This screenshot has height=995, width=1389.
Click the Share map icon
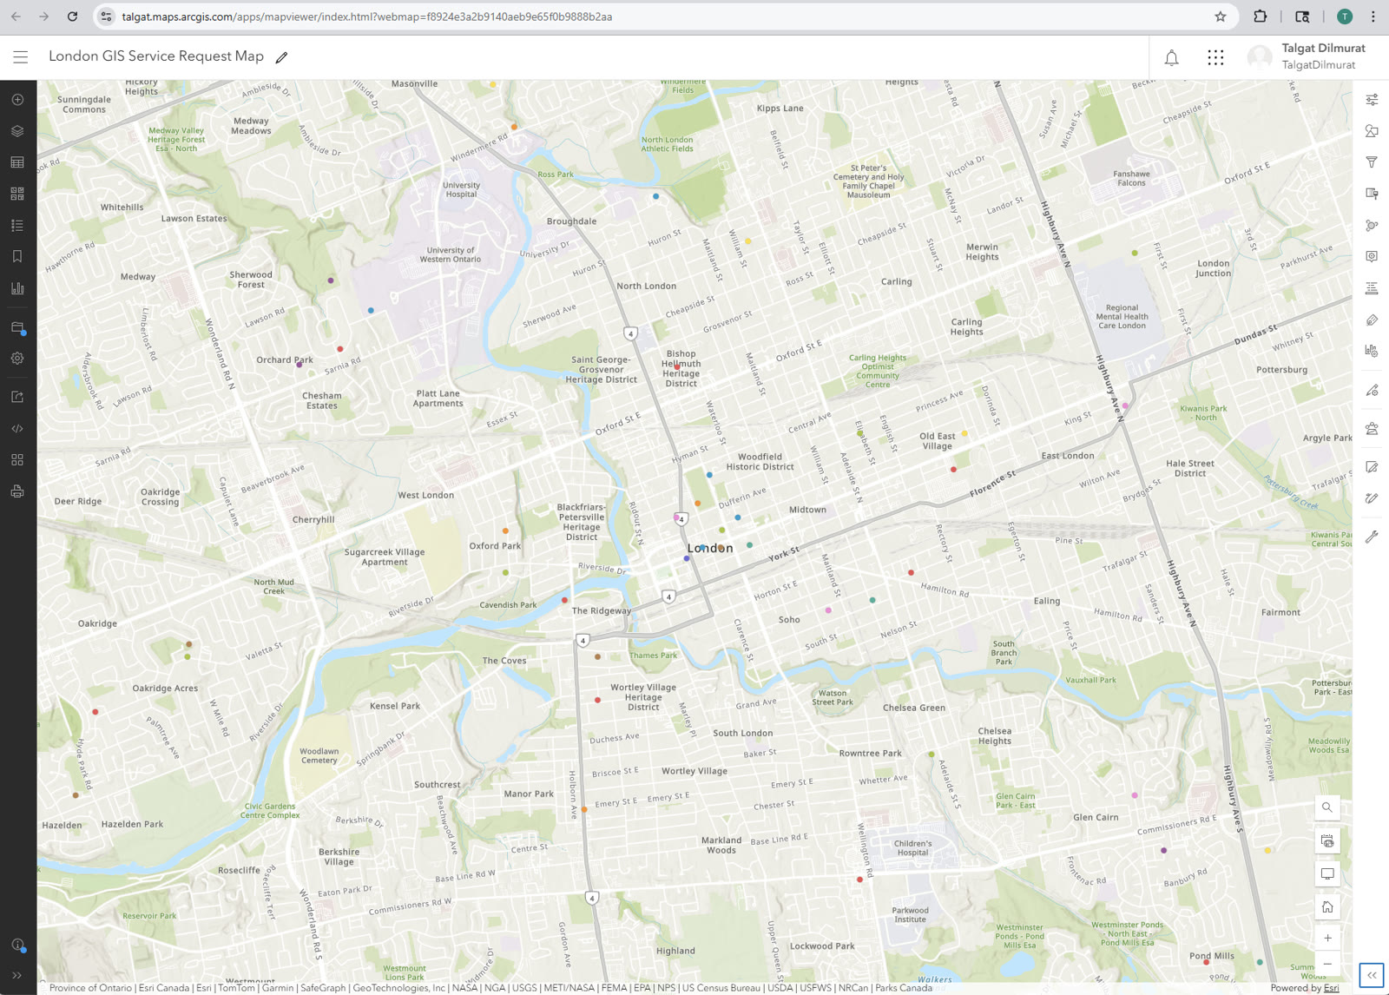pyautogui.click(x=17, y=397)
